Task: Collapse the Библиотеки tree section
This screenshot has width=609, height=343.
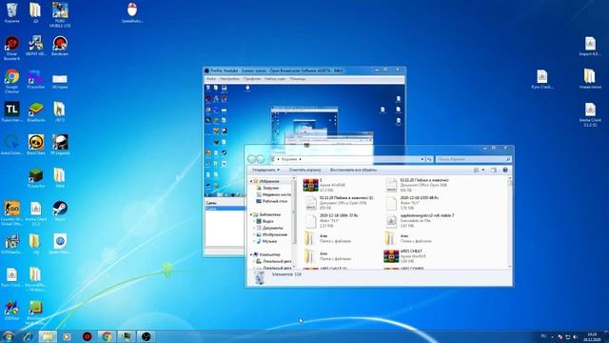Action: 251,214
